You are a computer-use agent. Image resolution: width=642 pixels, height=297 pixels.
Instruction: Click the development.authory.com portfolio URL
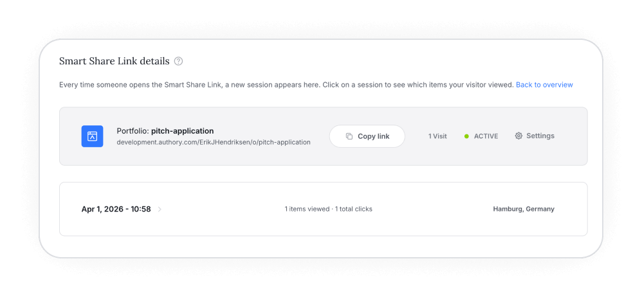coord(213,142)
